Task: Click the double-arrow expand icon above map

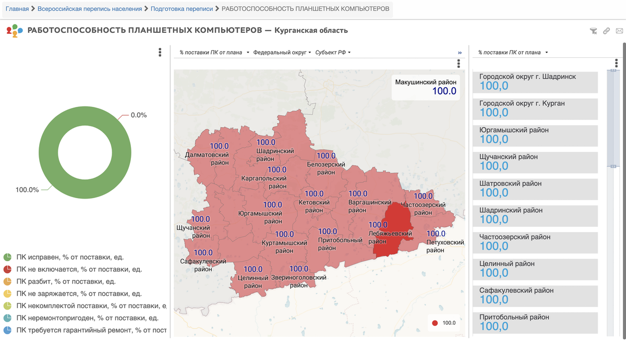Action: click(x=460, y=53)
